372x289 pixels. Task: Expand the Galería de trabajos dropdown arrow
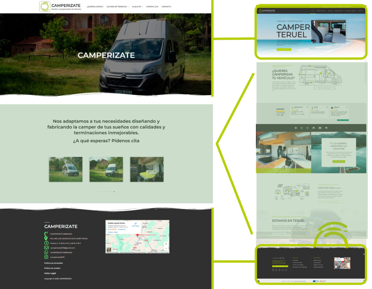click(128, 7)
